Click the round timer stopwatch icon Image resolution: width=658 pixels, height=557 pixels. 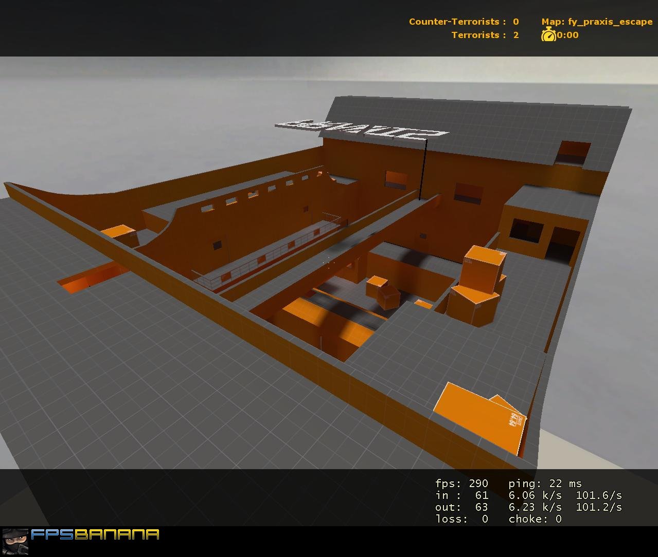point(548,35)
